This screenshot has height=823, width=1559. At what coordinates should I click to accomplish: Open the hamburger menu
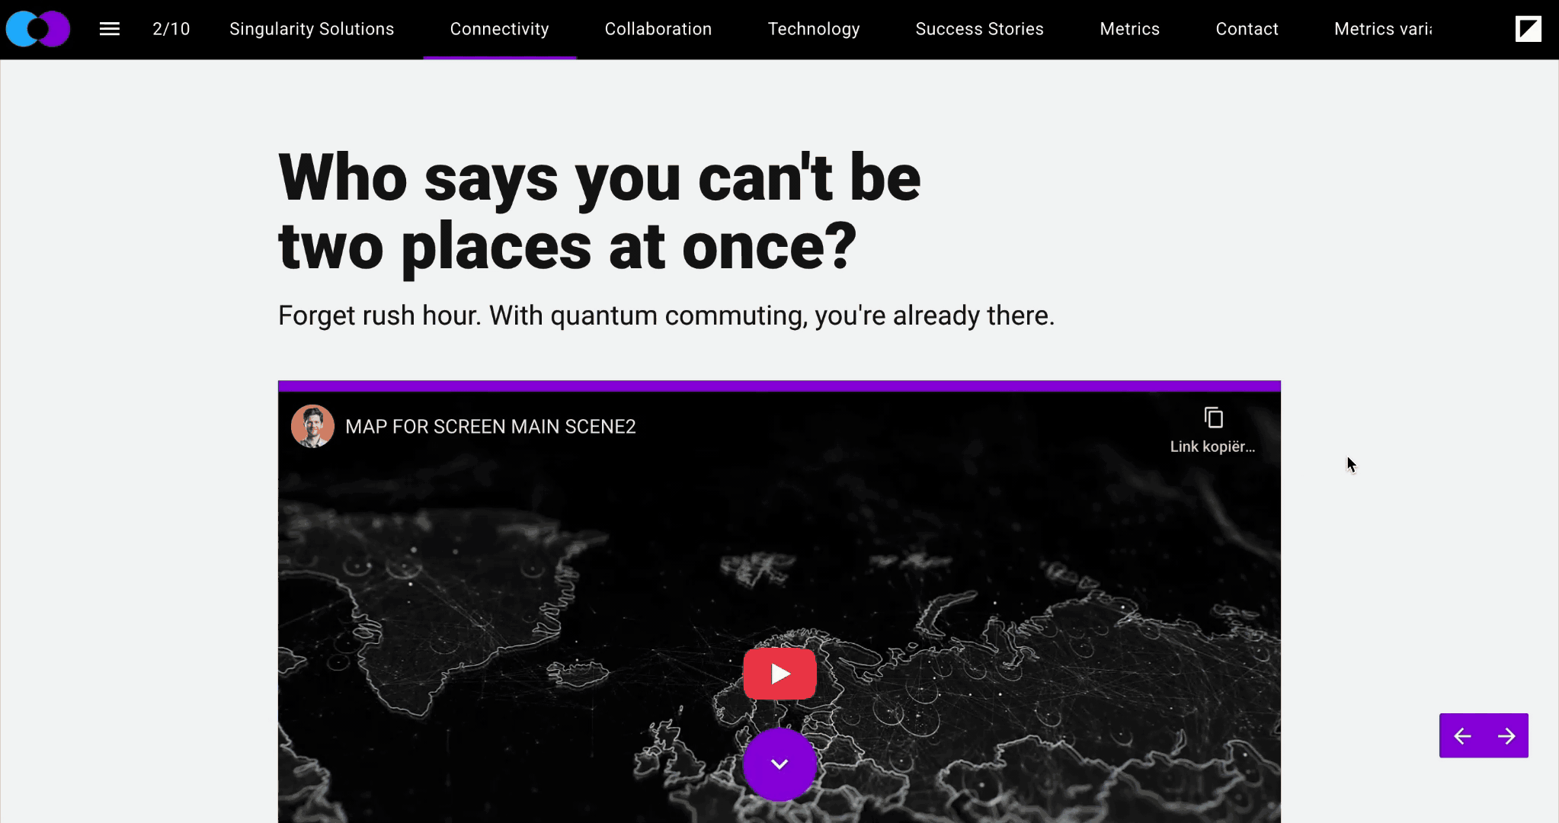tap(110, 29)
